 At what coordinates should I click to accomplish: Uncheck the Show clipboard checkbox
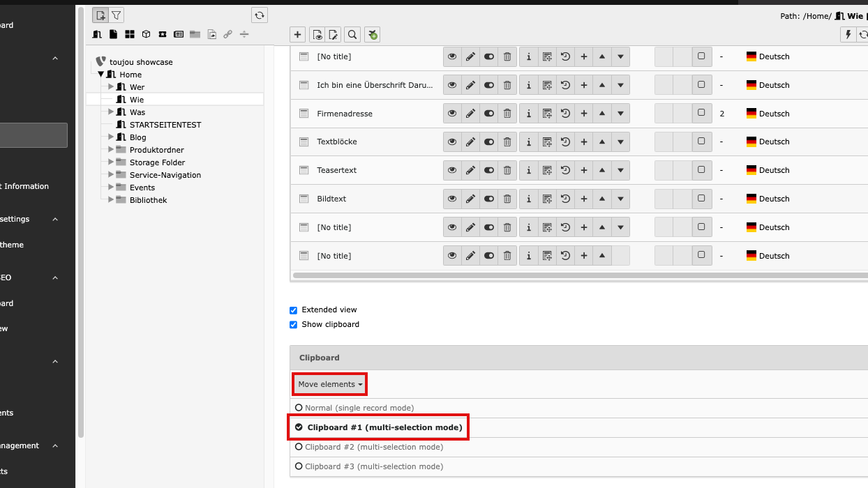pos(293,325)
